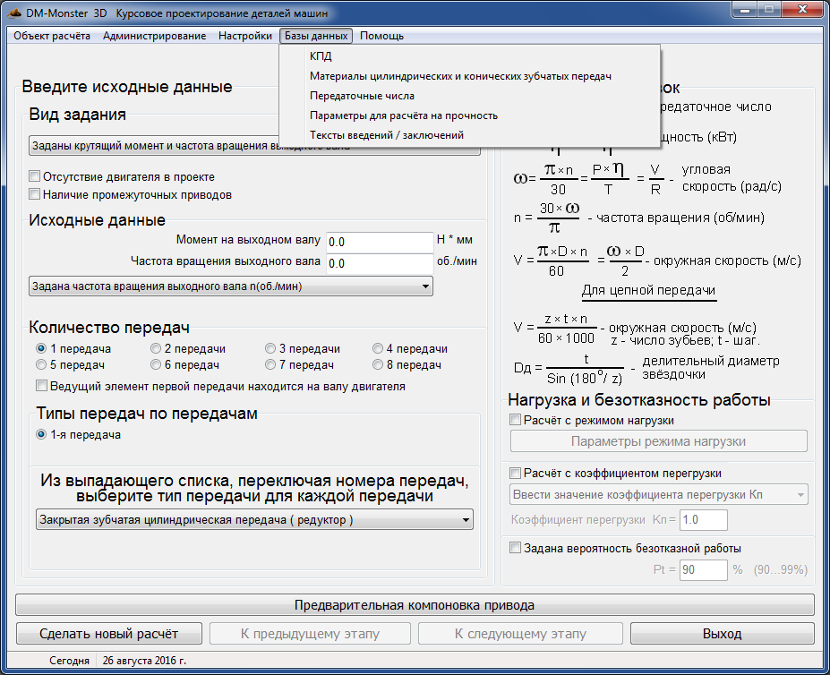The width and height of the screenshot is (830, 675).
Task: Click the Частота вращения выходного вала input field
Action: [380, 263]
